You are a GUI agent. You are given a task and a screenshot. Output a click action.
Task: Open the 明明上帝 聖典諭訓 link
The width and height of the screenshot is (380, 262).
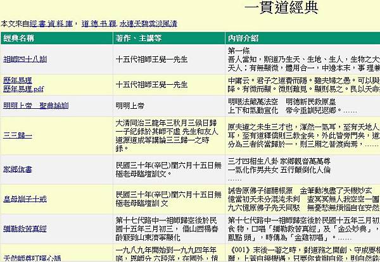(35, 106)
